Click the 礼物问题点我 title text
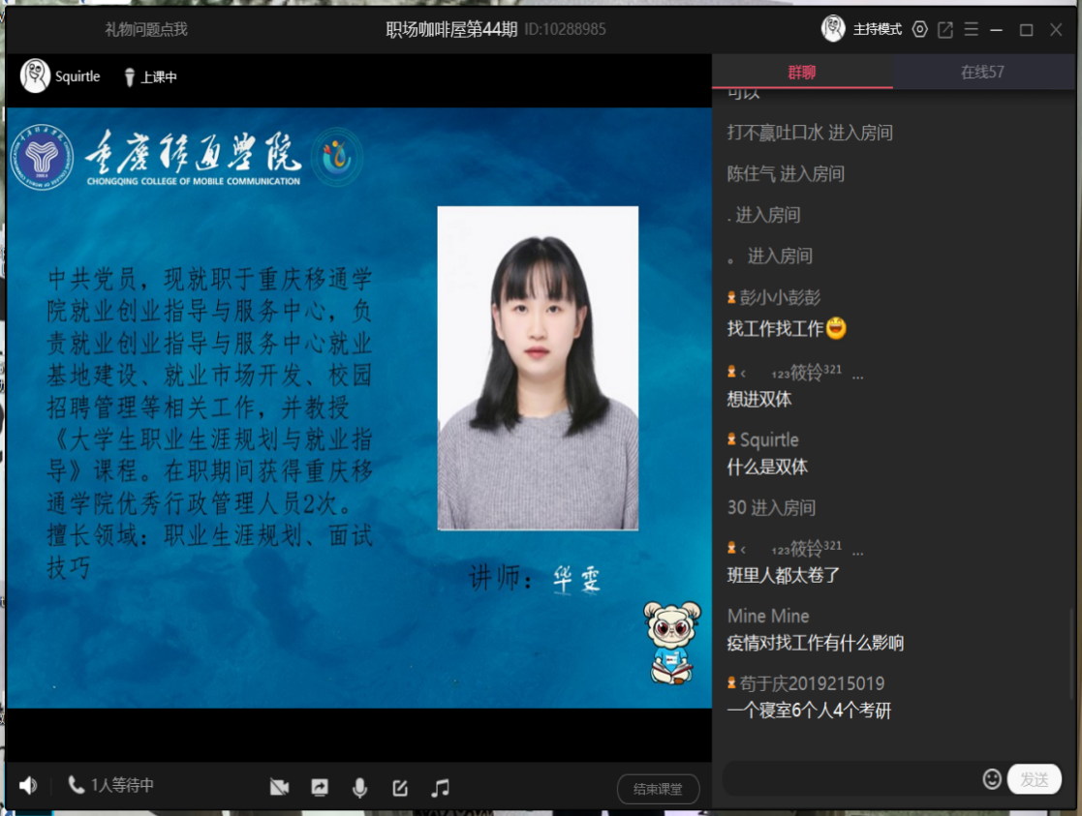 tap(146, 29)
